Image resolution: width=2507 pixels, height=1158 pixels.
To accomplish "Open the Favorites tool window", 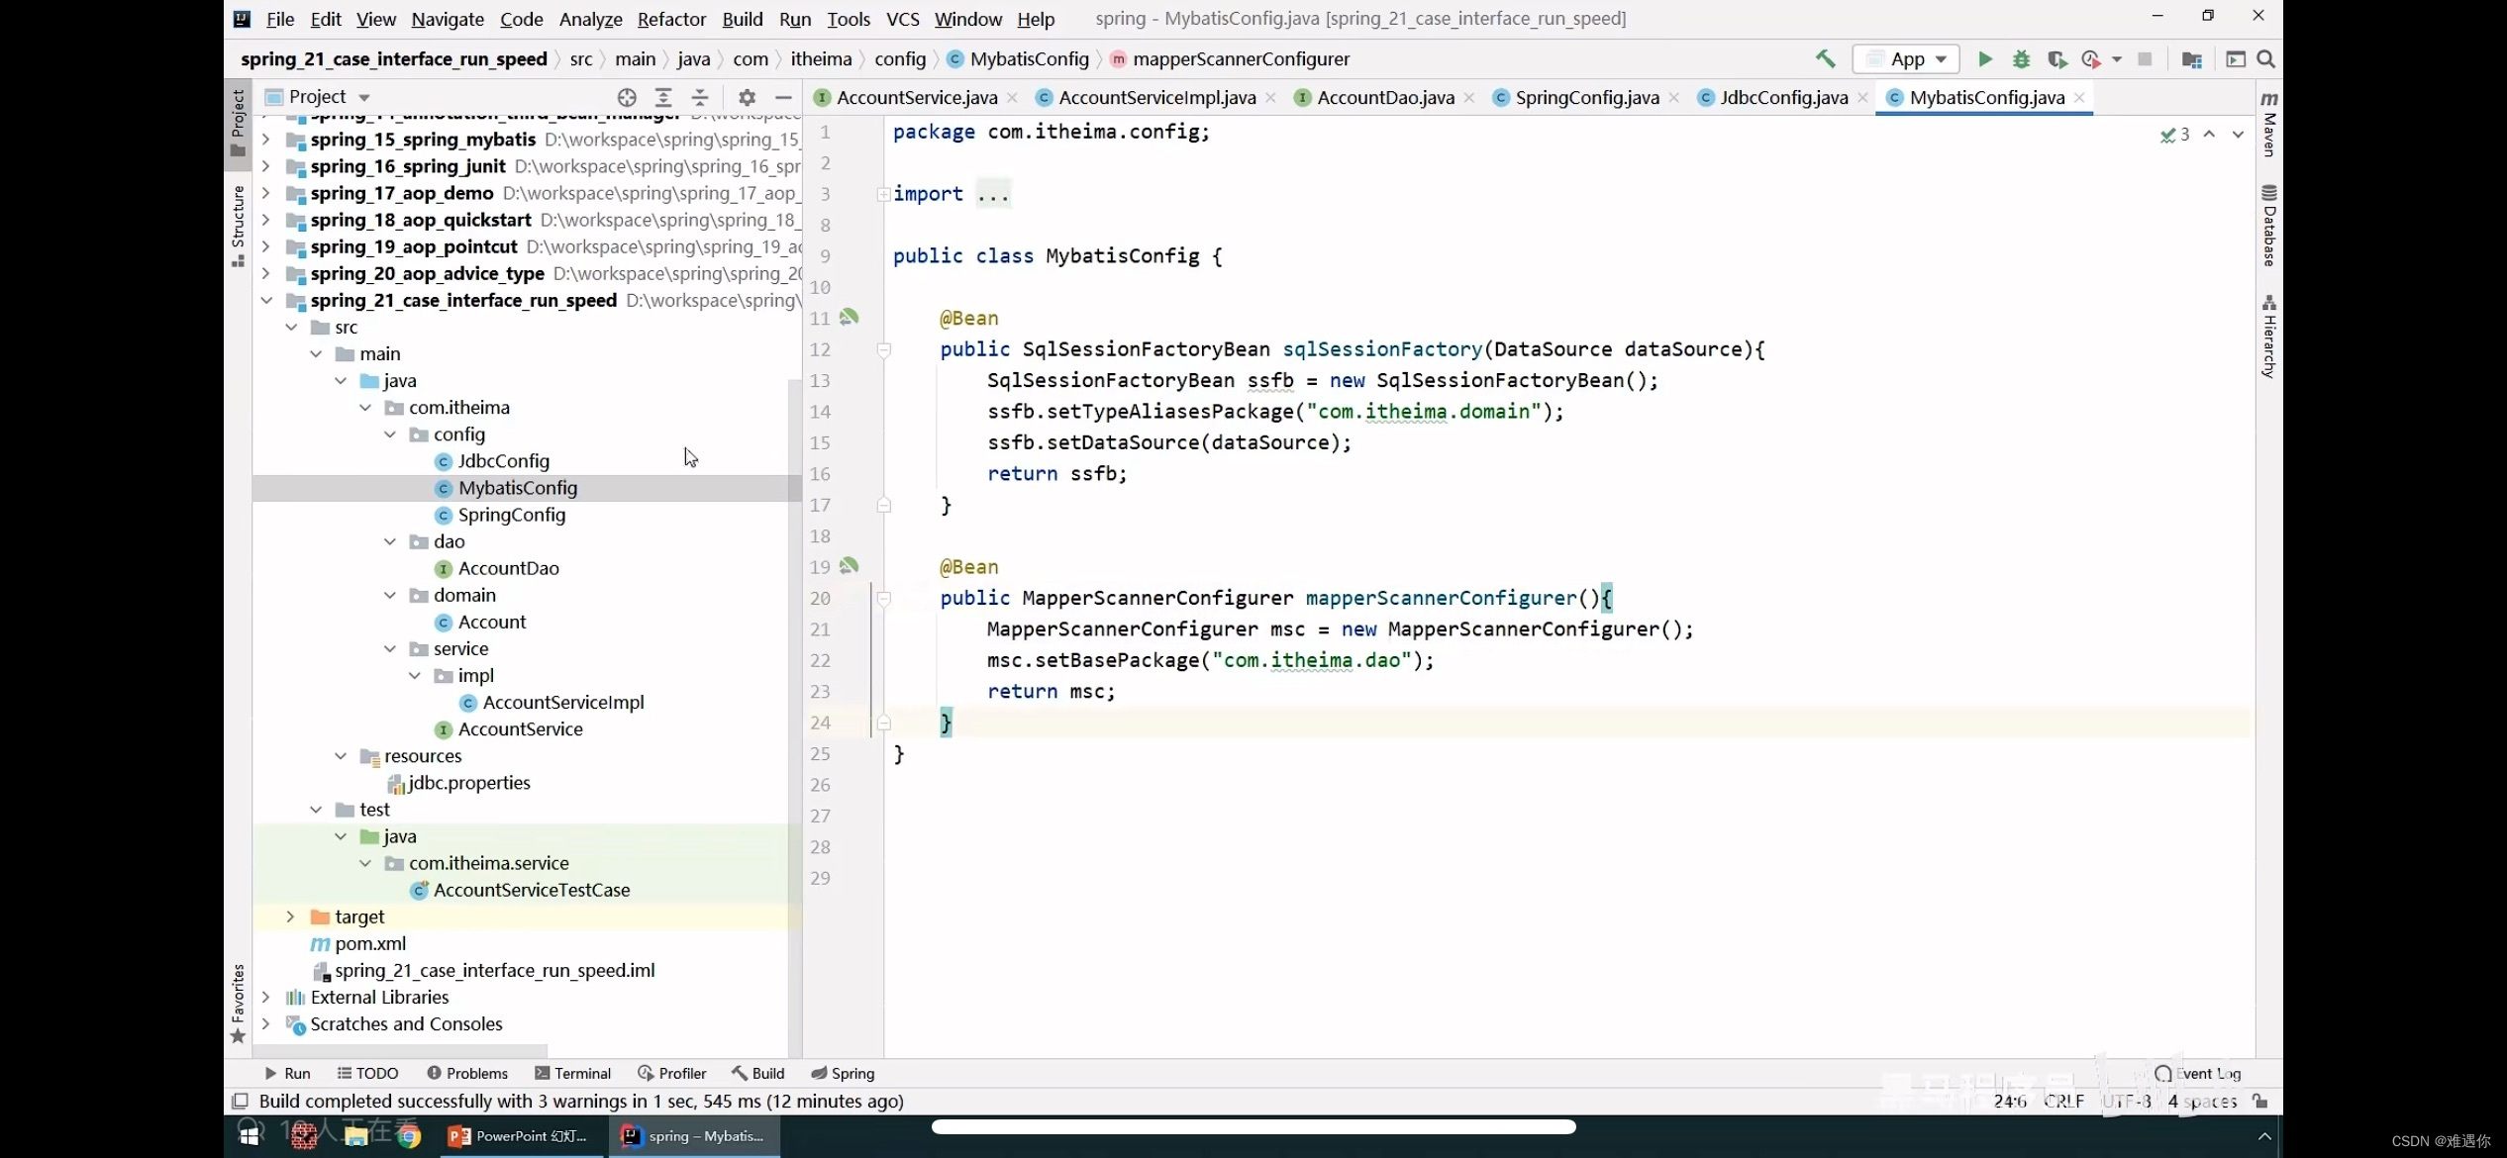I will (238, 1004).
